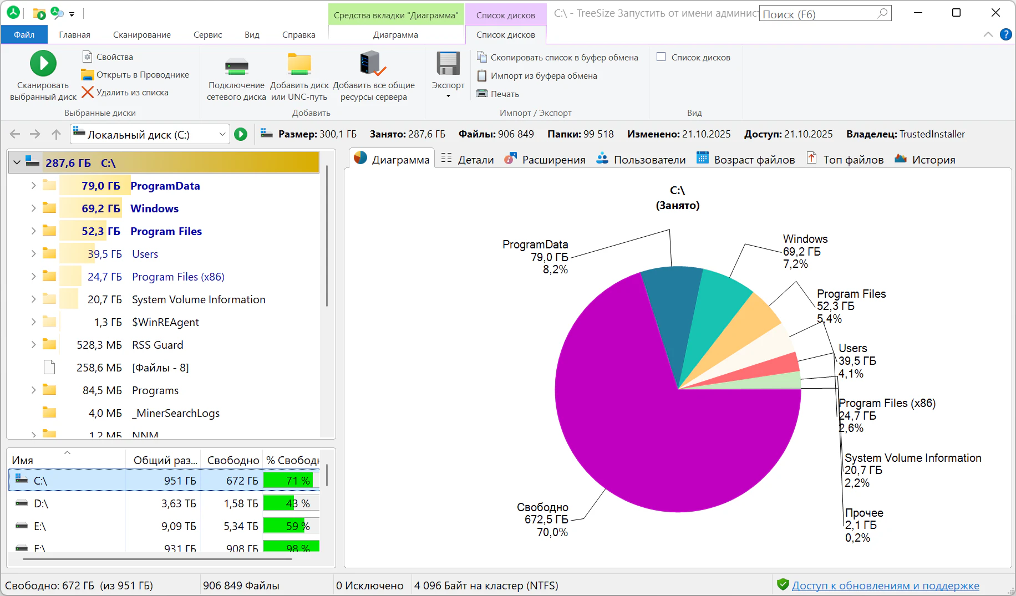
Task: Click the blue help question mark icon
Action: pos(1005,34)
